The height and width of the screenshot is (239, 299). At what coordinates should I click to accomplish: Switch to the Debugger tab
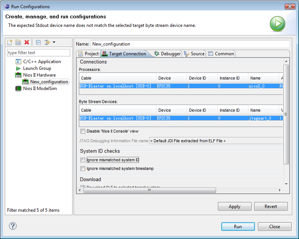point(167,54)
